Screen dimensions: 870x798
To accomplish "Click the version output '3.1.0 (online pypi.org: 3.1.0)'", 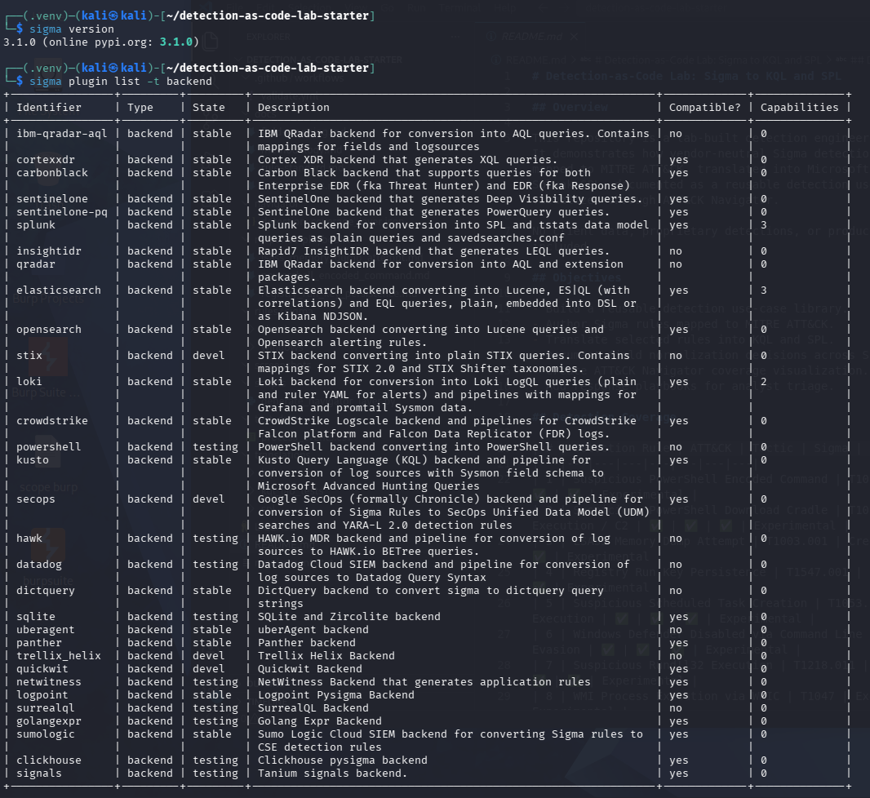I will click(101, 42).
